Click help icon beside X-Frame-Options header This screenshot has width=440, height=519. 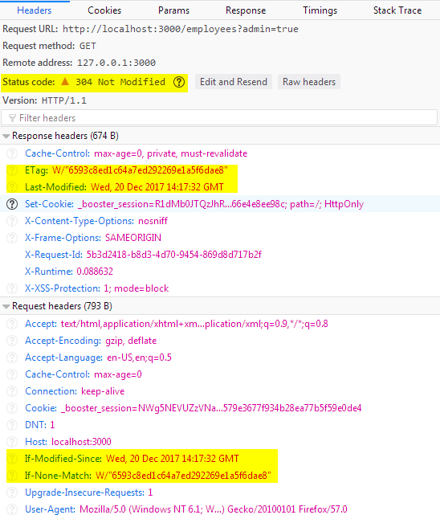point(12,238)
